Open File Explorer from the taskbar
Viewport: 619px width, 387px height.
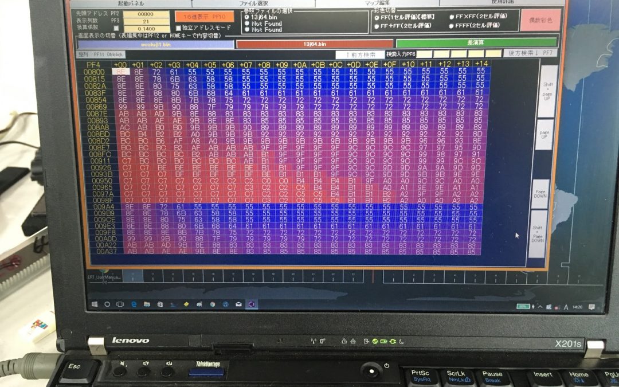point(147,304)
